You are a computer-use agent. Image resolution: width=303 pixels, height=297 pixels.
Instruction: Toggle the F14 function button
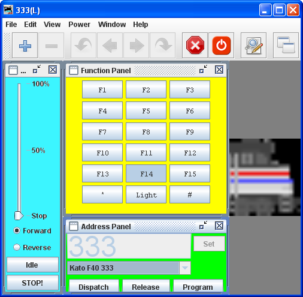[146, 173]
